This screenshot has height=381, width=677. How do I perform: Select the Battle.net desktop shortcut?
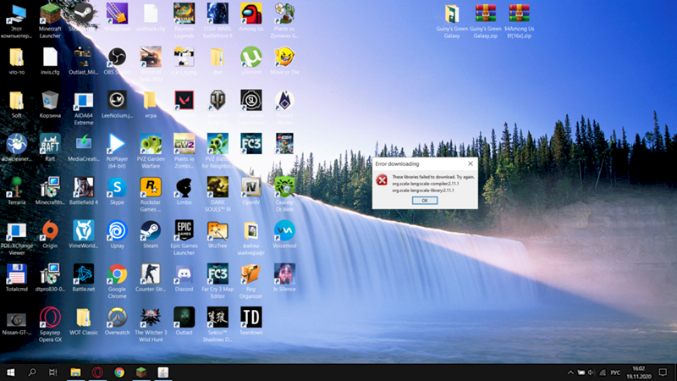click(84, 273)
